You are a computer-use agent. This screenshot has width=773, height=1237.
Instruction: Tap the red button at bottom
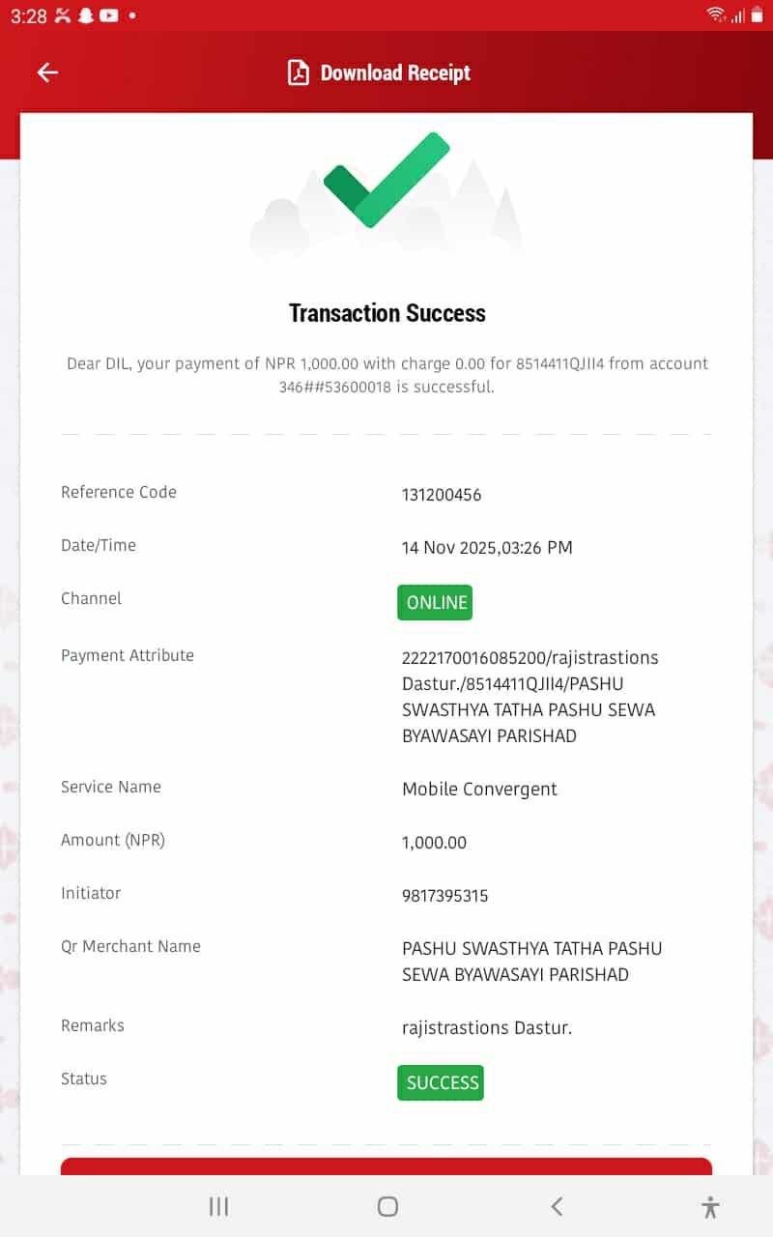386,1166
